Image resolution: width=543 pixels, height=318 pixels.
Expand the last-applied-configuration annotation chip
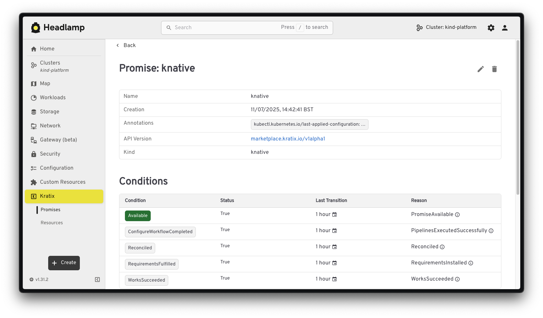click(310, 124)
